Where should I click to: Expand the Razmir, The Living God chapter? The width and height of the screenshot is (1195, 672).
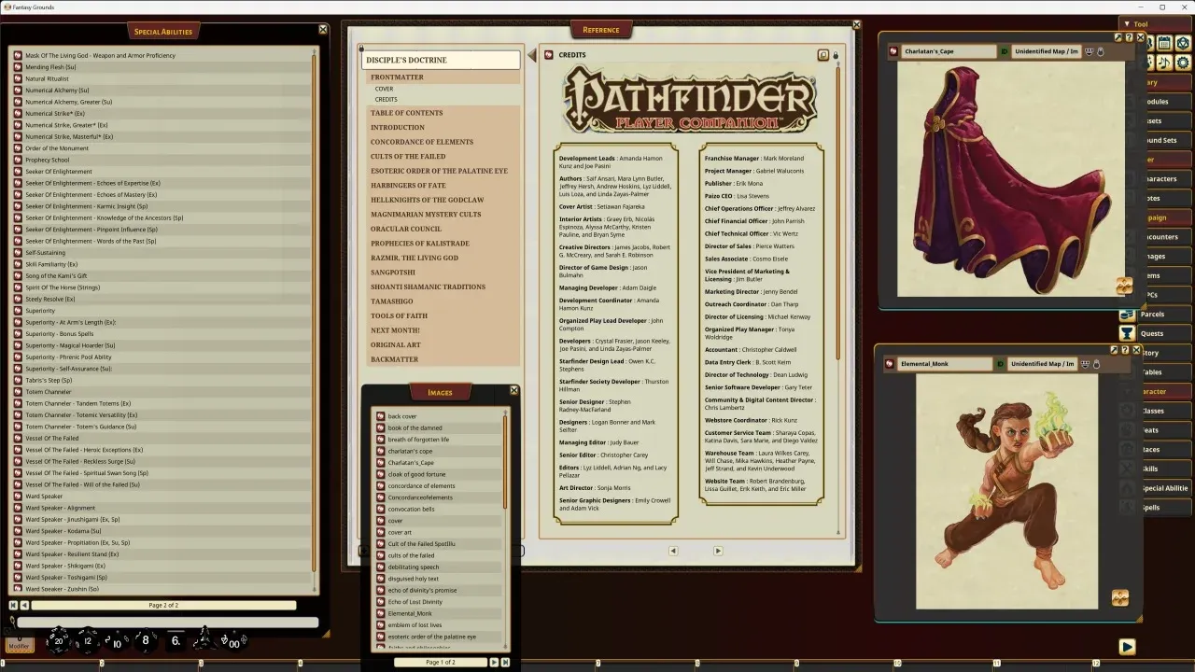(415, 258)
